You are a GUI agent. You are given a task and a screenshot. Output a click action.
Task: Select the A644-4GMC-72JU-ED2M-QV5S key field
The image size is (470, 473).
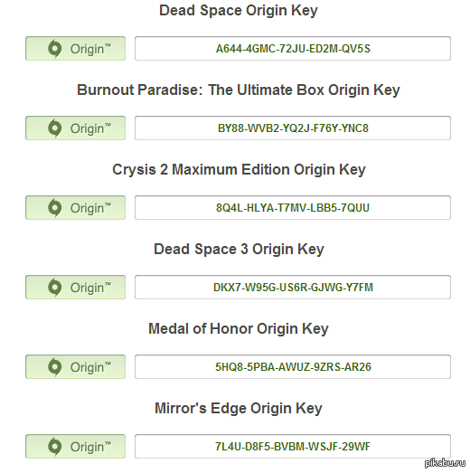(x=293, y=49)
